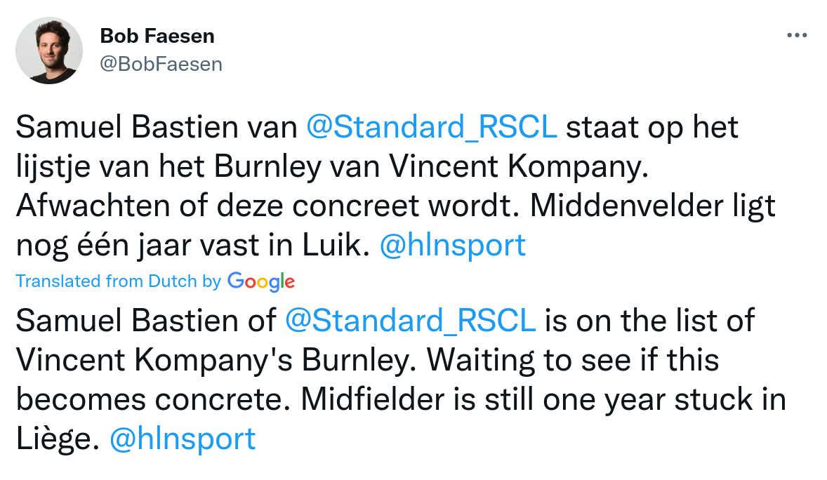Open the @BobFaesen handle link
The image size is (827, 480).
tap(161, 65)
